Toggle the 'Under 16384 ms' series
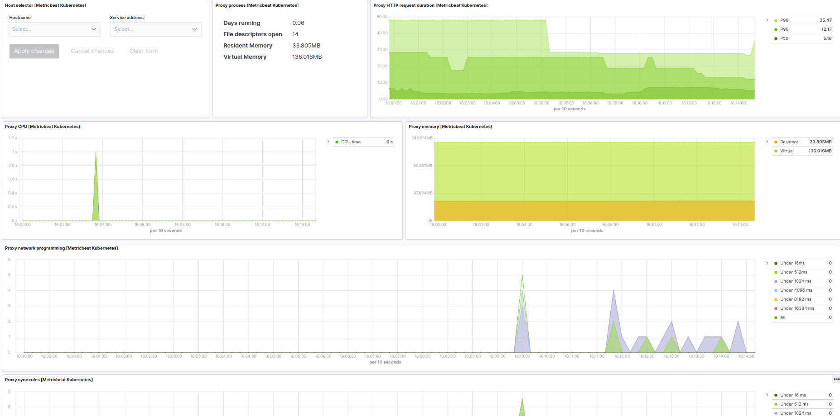This screenshot has width=840, height=416. click(x=776, y=308)
